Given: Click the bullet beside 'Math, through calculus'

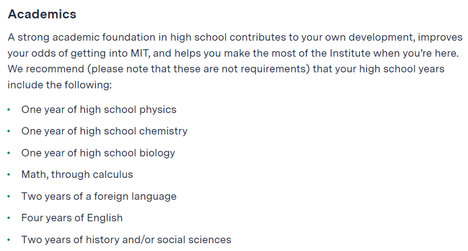Looking at the screenshot, I should pyautogui.click(x=9, y=175).
